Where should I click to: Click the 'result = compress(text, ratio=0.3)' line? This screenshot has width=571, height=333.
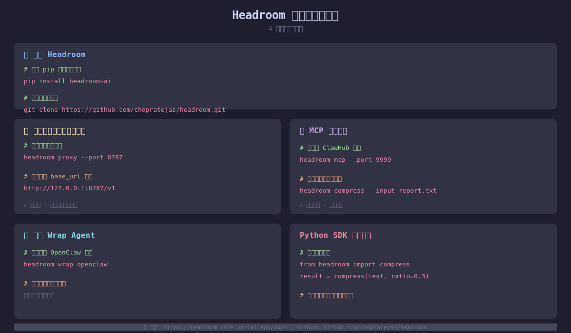(364, 276)
